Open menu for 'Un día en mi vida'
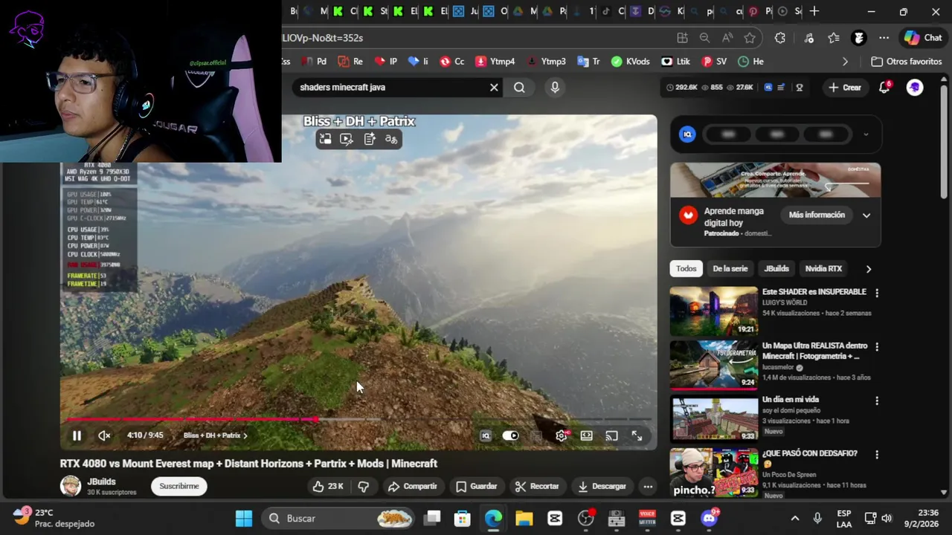 [877, 401]
